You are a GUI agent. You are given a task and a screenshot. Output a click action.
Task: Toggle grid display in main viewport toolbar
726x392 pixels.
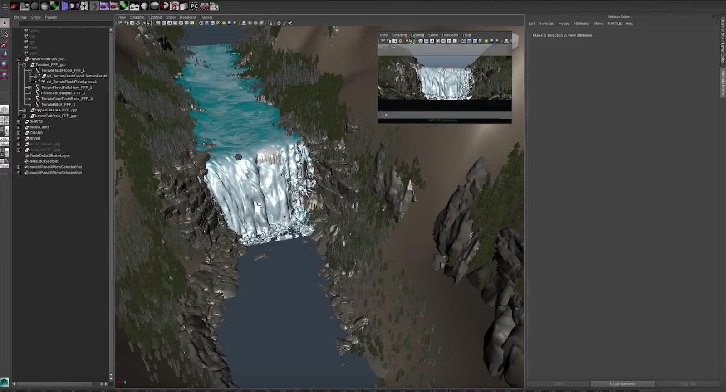pyautogui.click(x=158, y=23)
